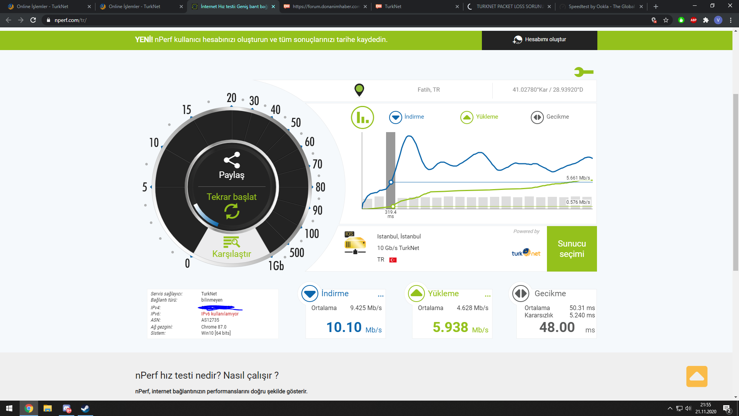This screenshot has width=739, height=416.
Task: Click Hesabımı oluştur account button
Action: coord(539,40)
